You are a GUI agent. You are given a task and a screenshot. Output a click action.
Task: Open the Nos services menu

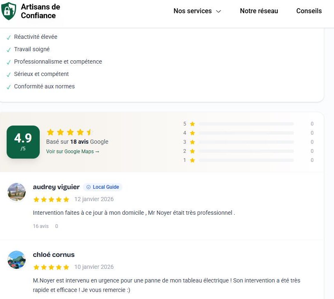coord(192,11)
